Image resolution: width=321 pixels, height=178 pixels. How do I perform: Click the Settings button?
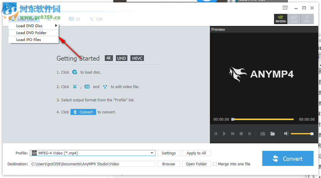coord(169,153)
